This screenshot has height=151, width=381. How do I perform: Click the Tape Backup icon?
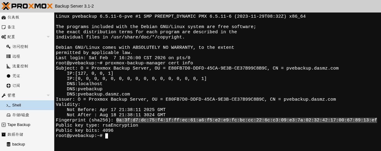click(x=4, y=125)
